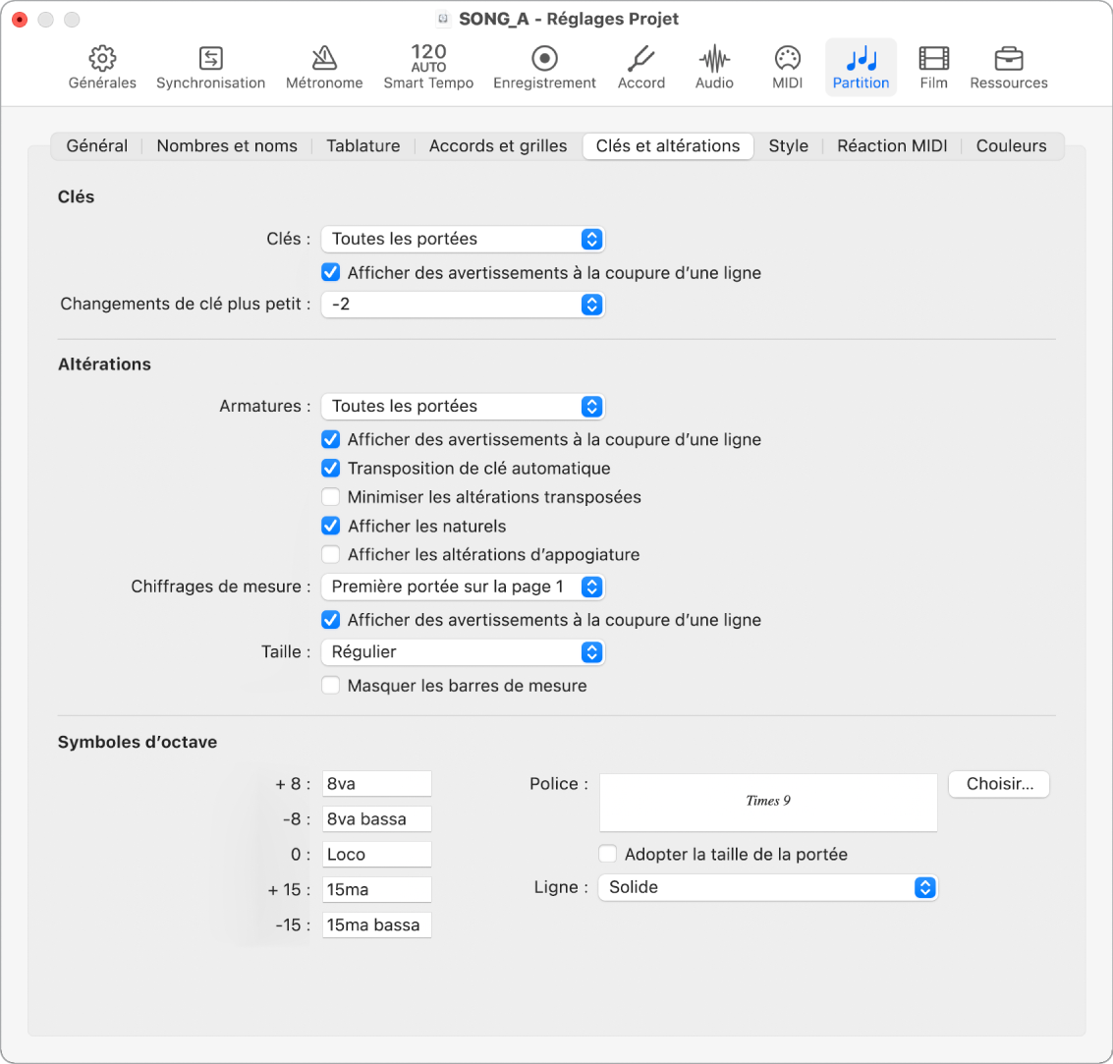The image size is (1113, 1064).
Task: Click the 8va bassa text field
Action: tap(376, 819)
